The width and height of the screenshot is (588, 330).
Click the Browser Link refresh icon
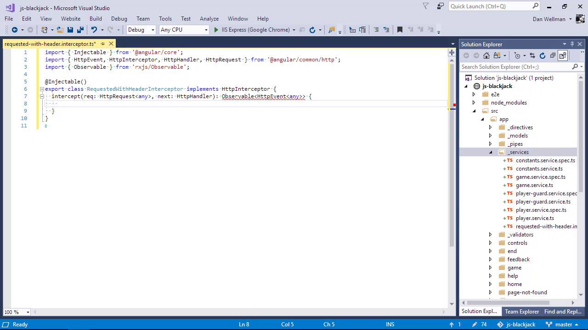click(312, 30)
